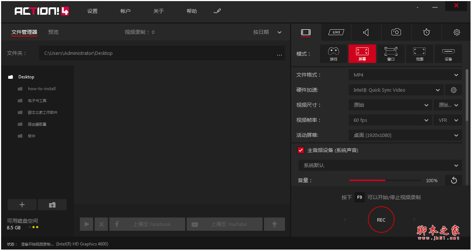Open the settings gear panel
This screenshot has width=472, height=251.
457,32
